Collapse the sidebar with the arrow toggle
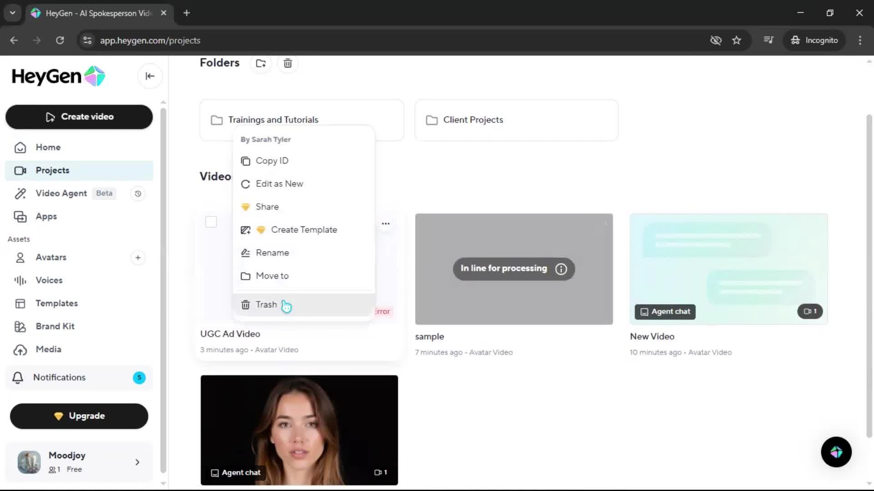The width and height of the screenshot is (874, 491). 149,76
